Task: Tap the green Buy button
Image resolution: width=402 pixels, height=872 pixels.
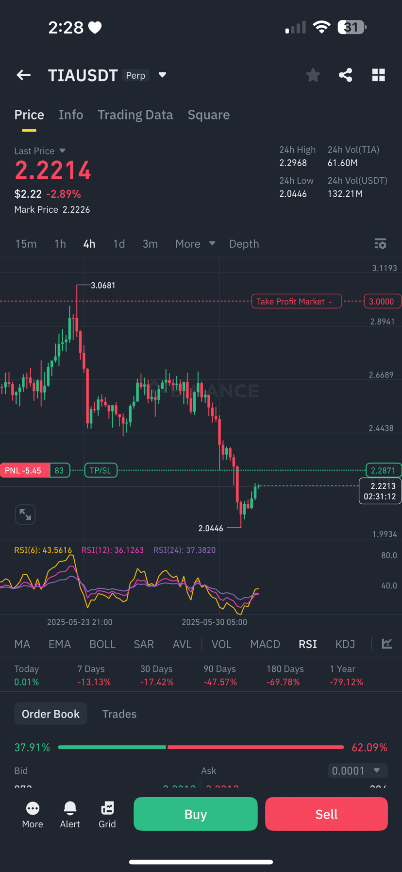Action: 196,814
